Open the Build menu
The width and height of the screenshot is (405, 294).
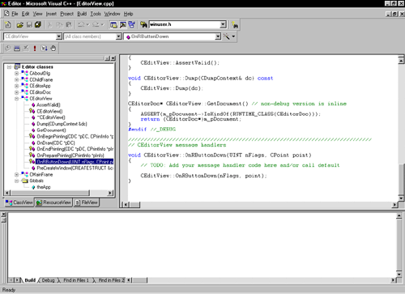(82, 14)
